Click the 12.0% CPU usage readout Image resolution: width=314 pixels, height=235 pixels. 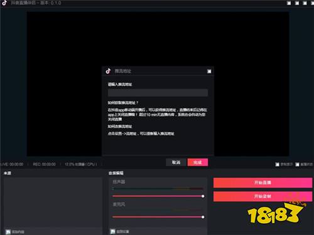tap(81, 164)
